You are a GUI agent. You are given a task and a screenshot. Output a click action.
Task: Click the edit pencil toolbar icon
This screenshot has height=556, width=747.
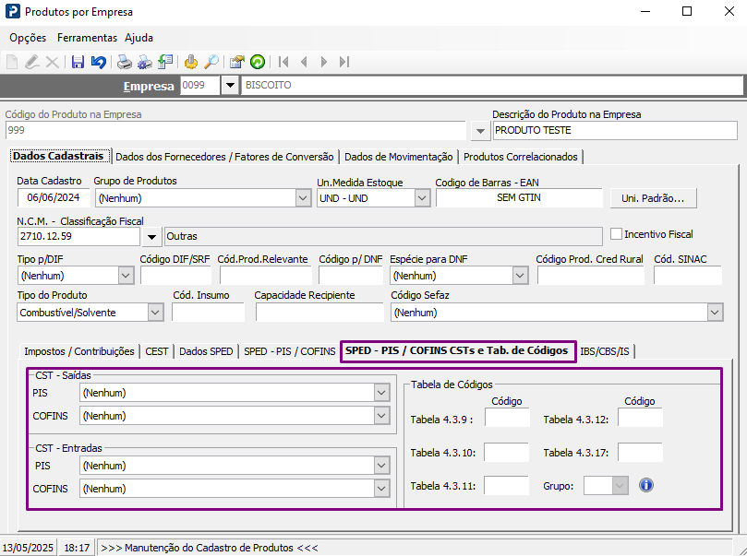click(32, 62)
